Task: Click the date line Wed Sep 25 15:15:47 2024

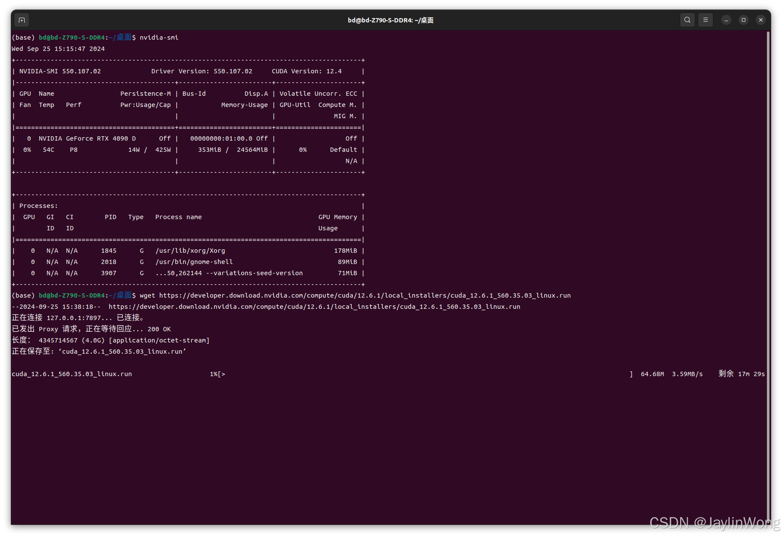Action: click(58, 49)
